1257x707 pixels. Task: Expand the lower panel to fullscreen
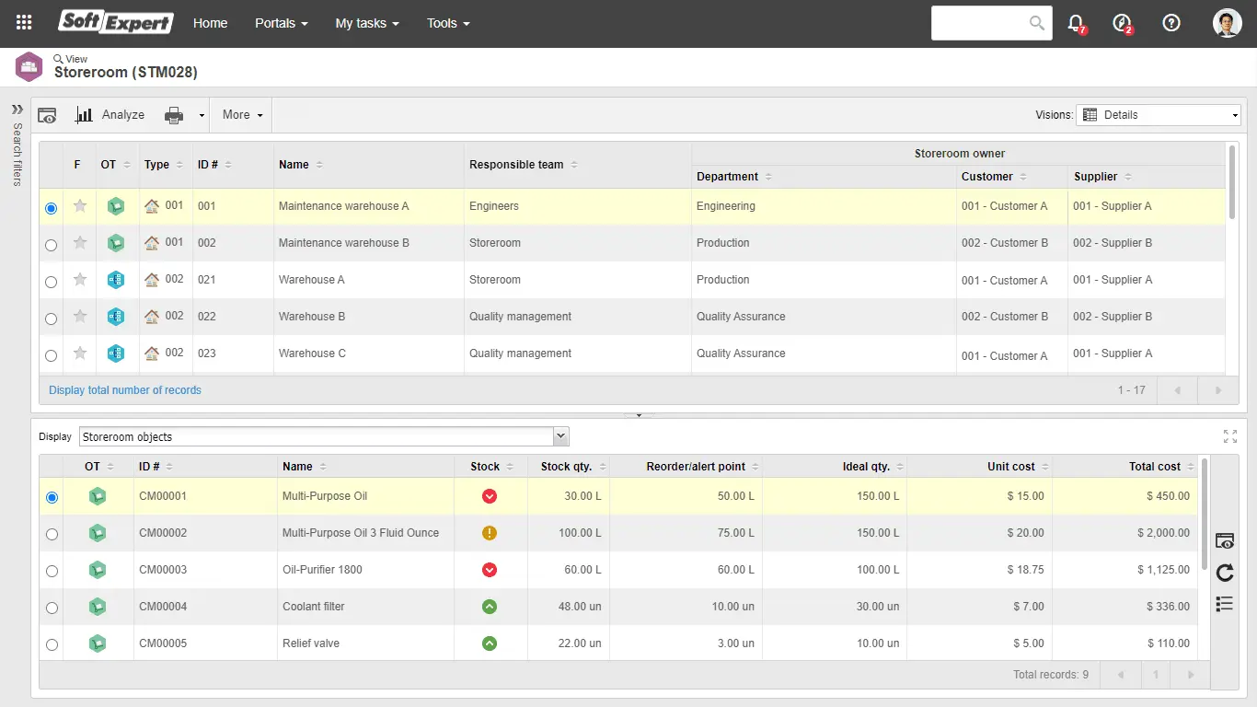(x=1230, y=436)
